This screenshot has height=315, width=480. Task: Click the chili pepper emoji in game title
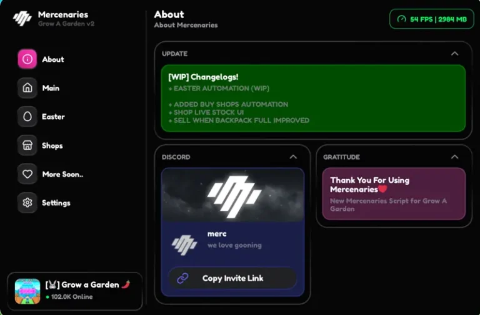tap(126, 284)
